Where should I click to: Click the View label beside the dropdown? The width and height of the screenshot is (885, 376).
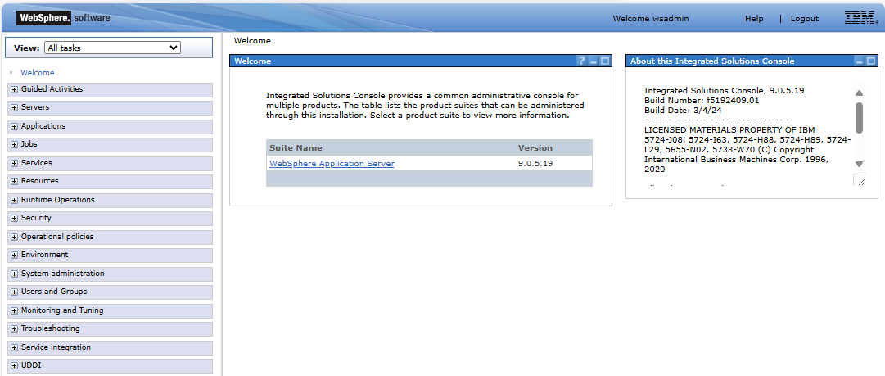(x=26, y=48)
